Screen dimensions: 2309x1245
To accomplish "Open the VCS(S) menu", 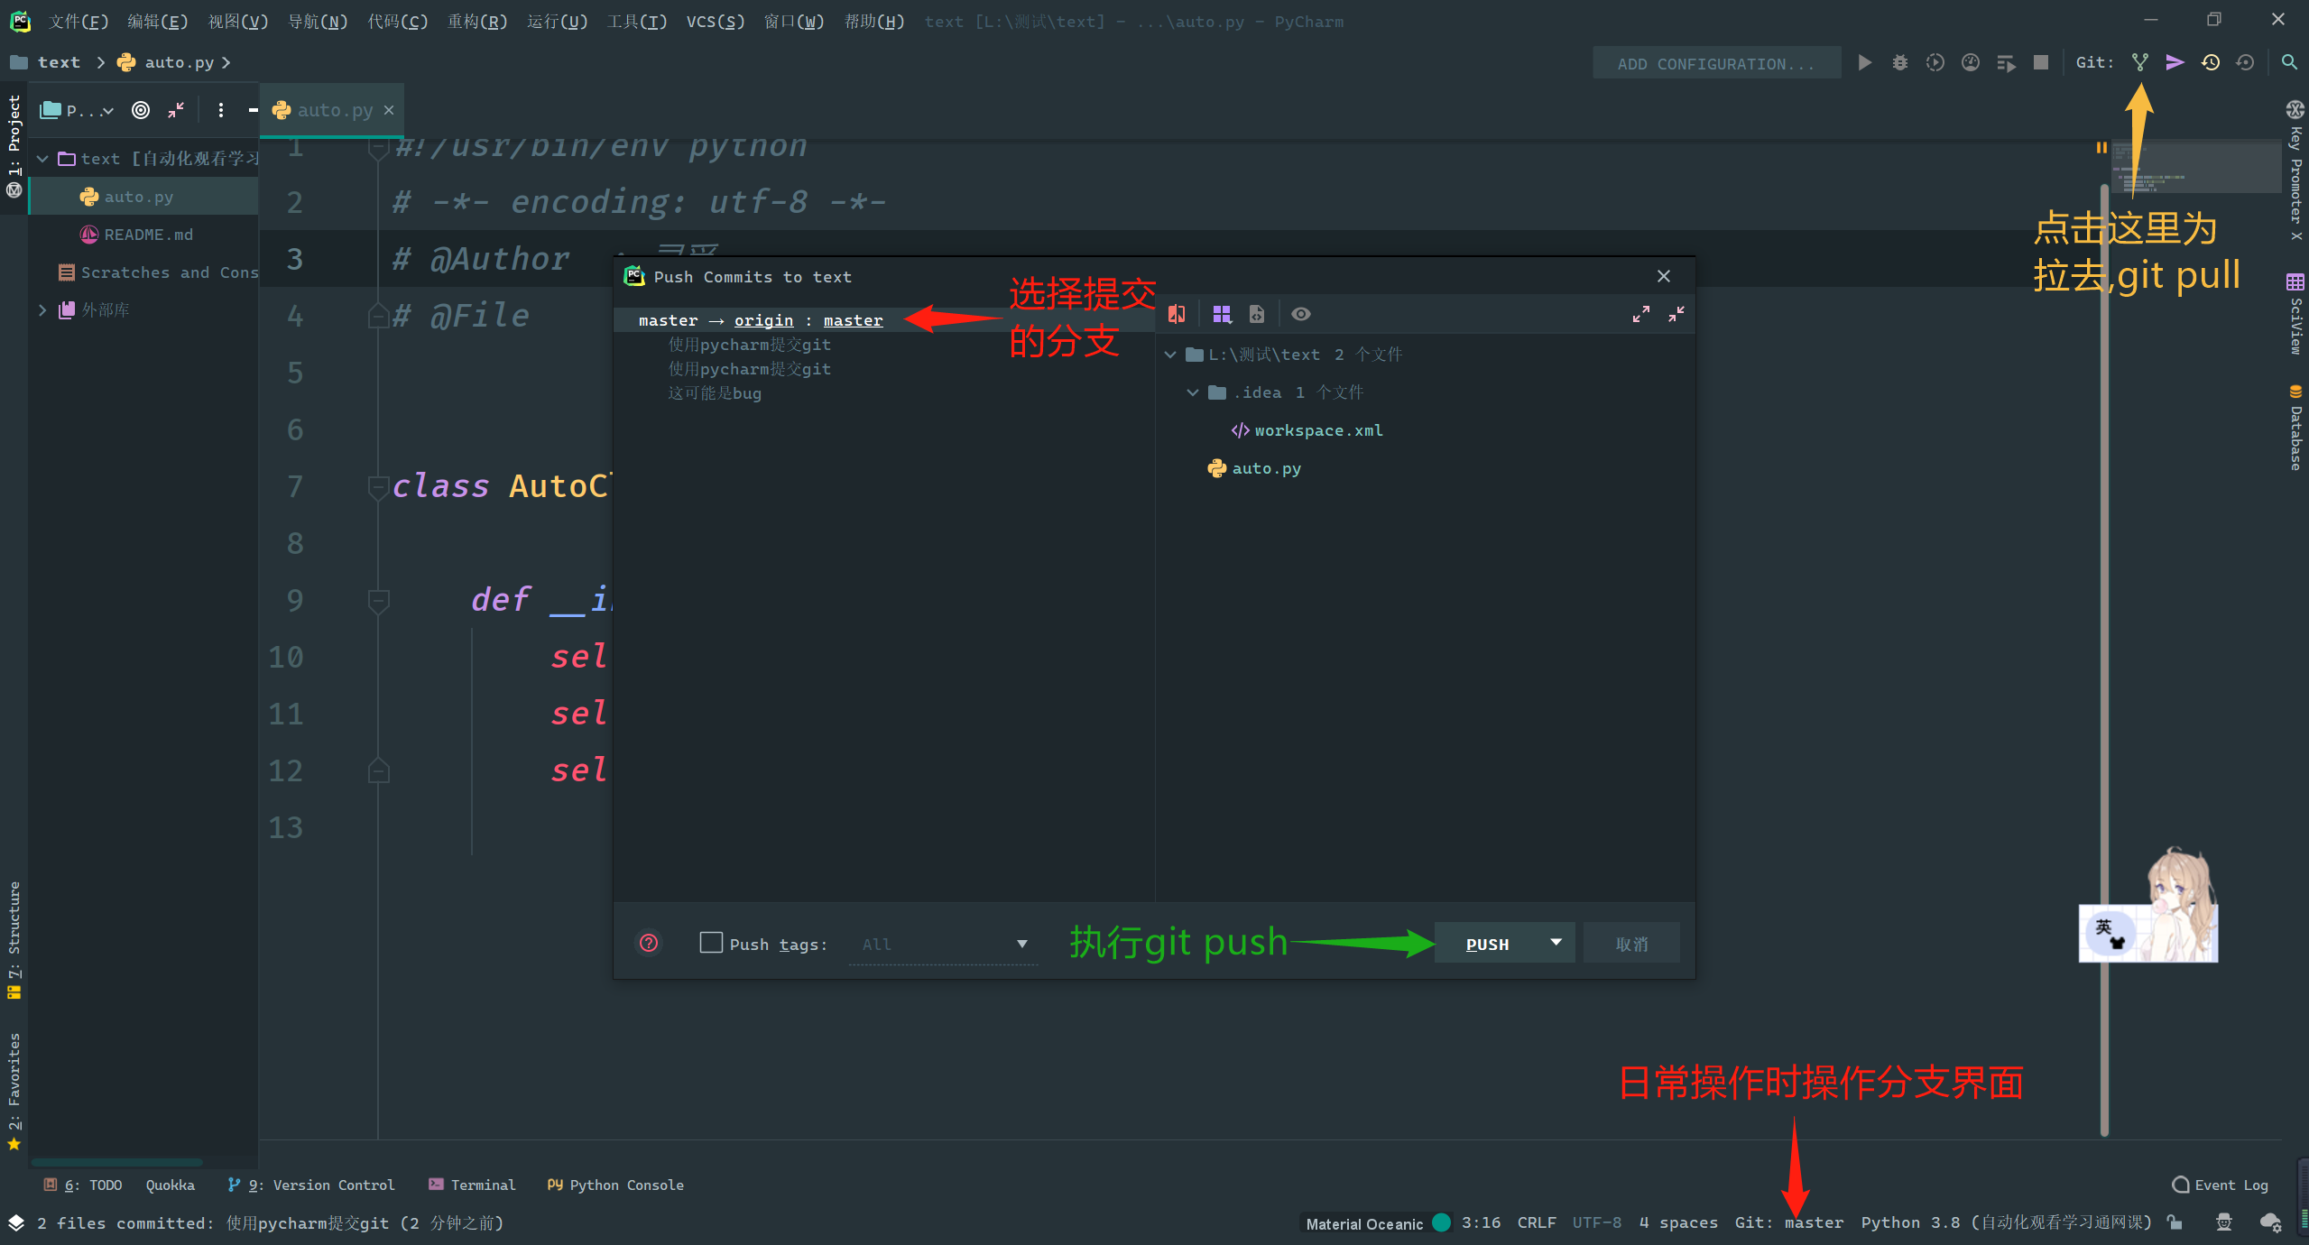I will [x=715, y=22].
